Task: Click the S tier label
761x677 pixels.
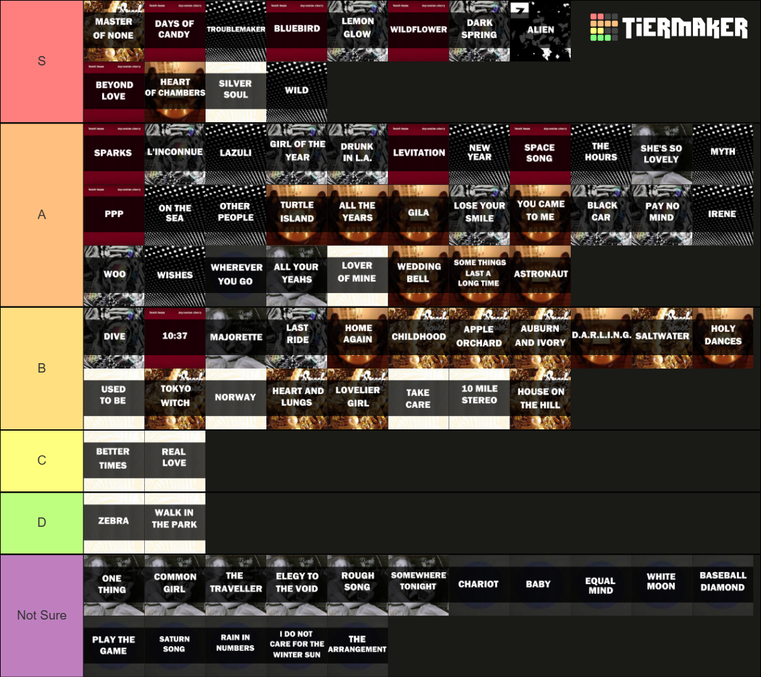Action: [x=42, y=61]
